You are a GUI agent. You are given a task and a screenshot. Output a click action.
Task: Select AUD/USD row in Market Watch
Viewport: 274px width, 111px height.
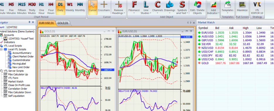[x=235, y=36]
